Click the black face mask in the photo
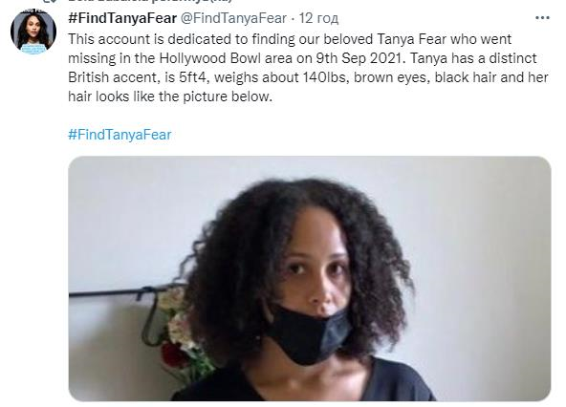Screen dimensions: 566x407 pos(309,333)
